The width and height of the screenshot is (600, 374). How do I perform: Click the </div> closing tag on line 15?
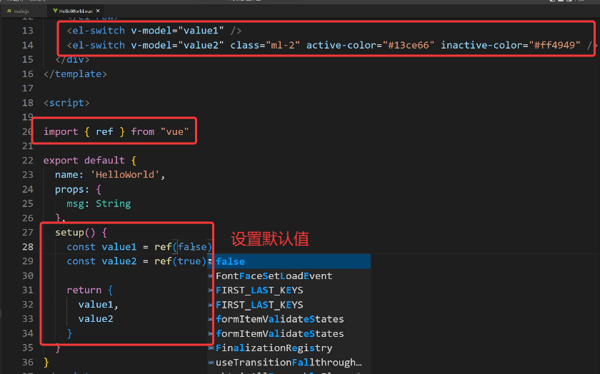[72, 60]
